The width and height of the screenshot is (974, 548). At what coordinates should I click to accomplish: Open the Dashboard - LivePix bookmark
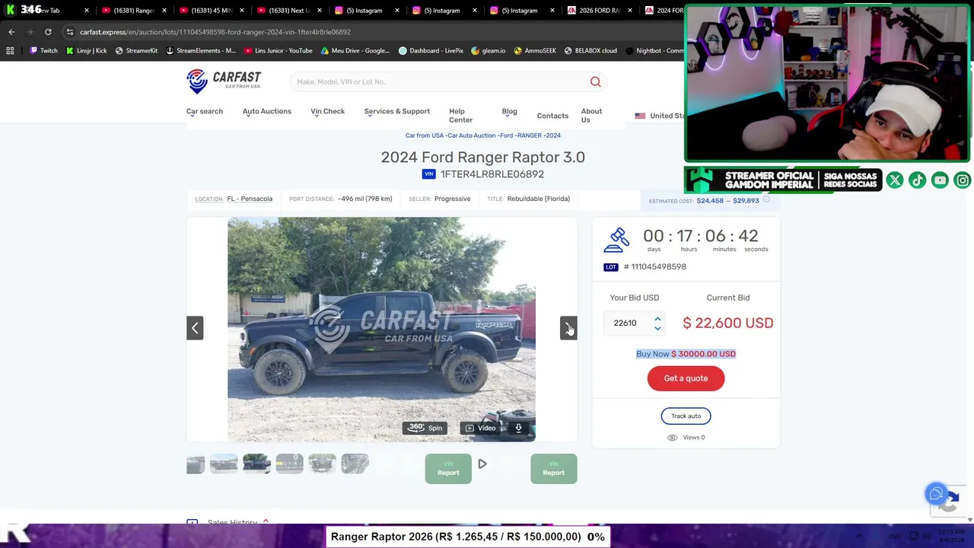pos(431,51)
